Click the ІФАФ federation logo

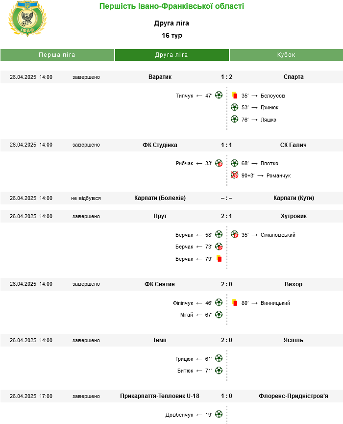point(27,19)
